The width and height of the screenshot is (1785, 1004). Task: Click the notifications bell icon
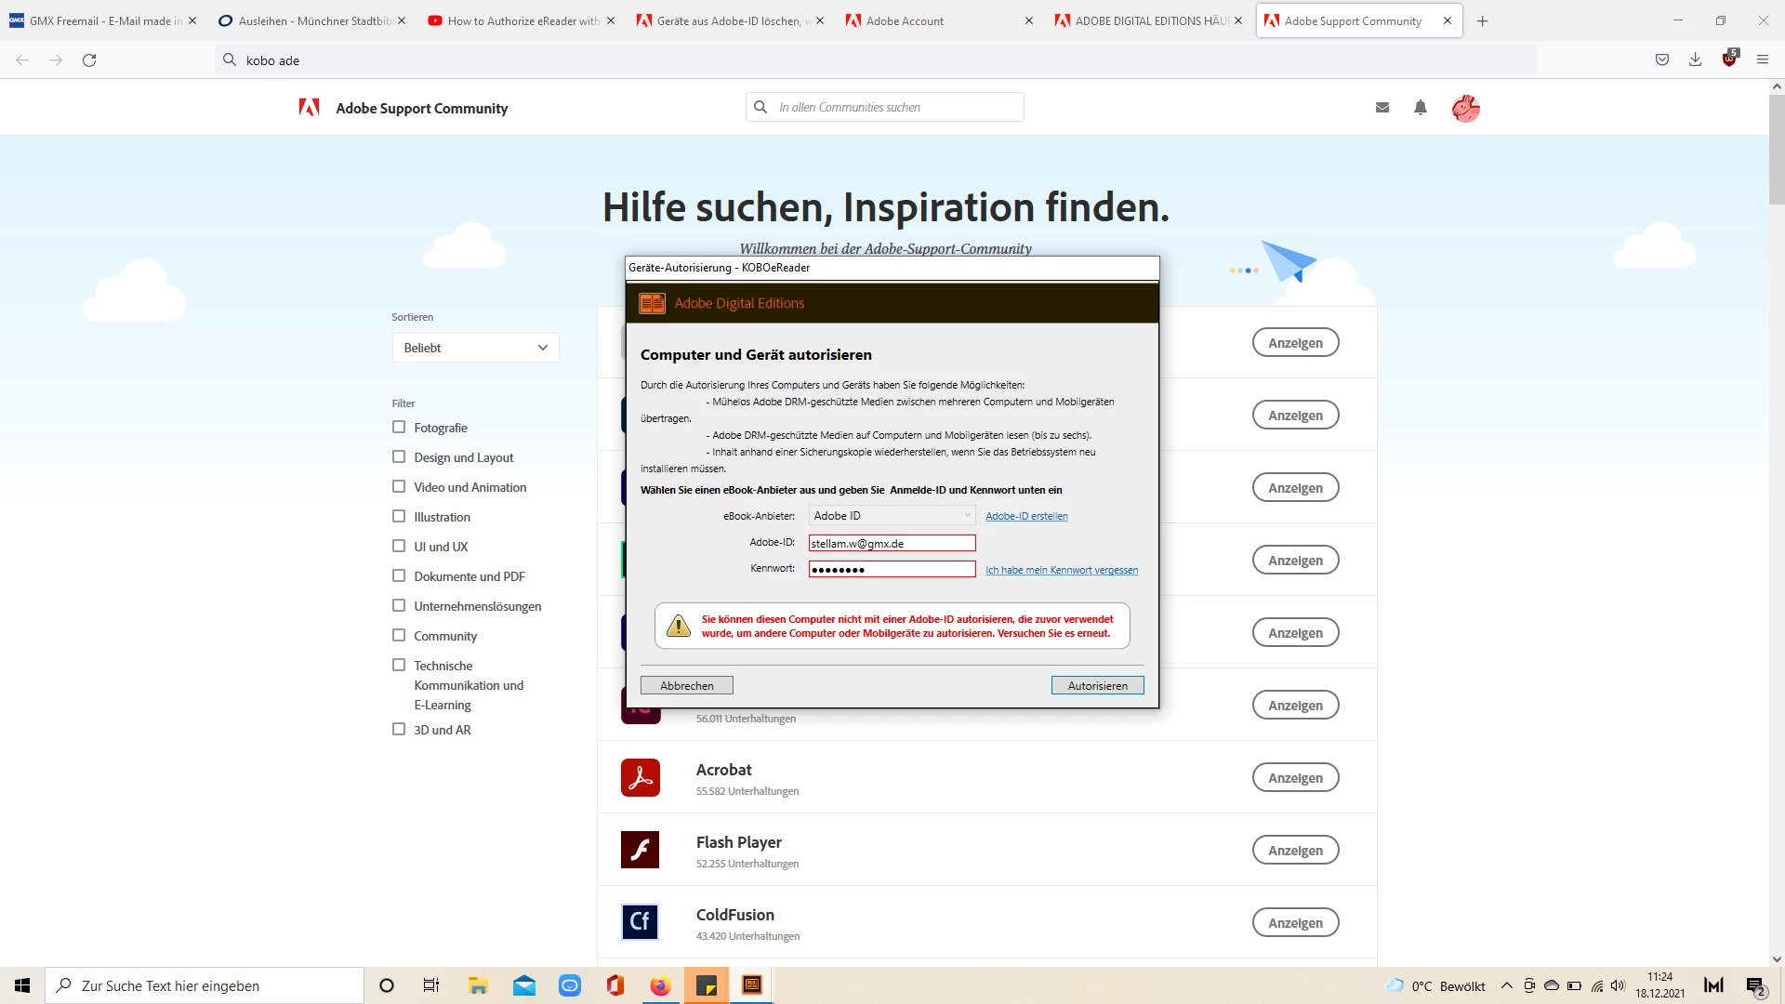pyautogui.click(x=1421, y=108)
